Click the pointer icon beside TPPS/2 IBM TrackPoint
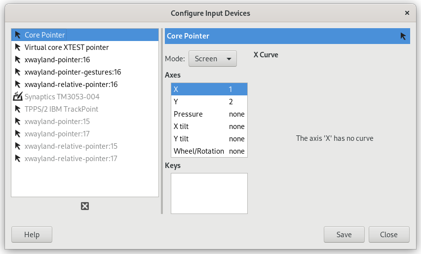 coord(18,109)
